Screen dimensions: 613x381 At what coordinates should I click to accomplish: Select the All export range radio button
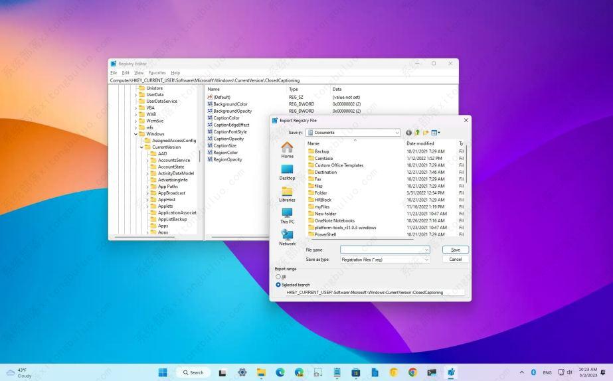[x=278, y=277]
